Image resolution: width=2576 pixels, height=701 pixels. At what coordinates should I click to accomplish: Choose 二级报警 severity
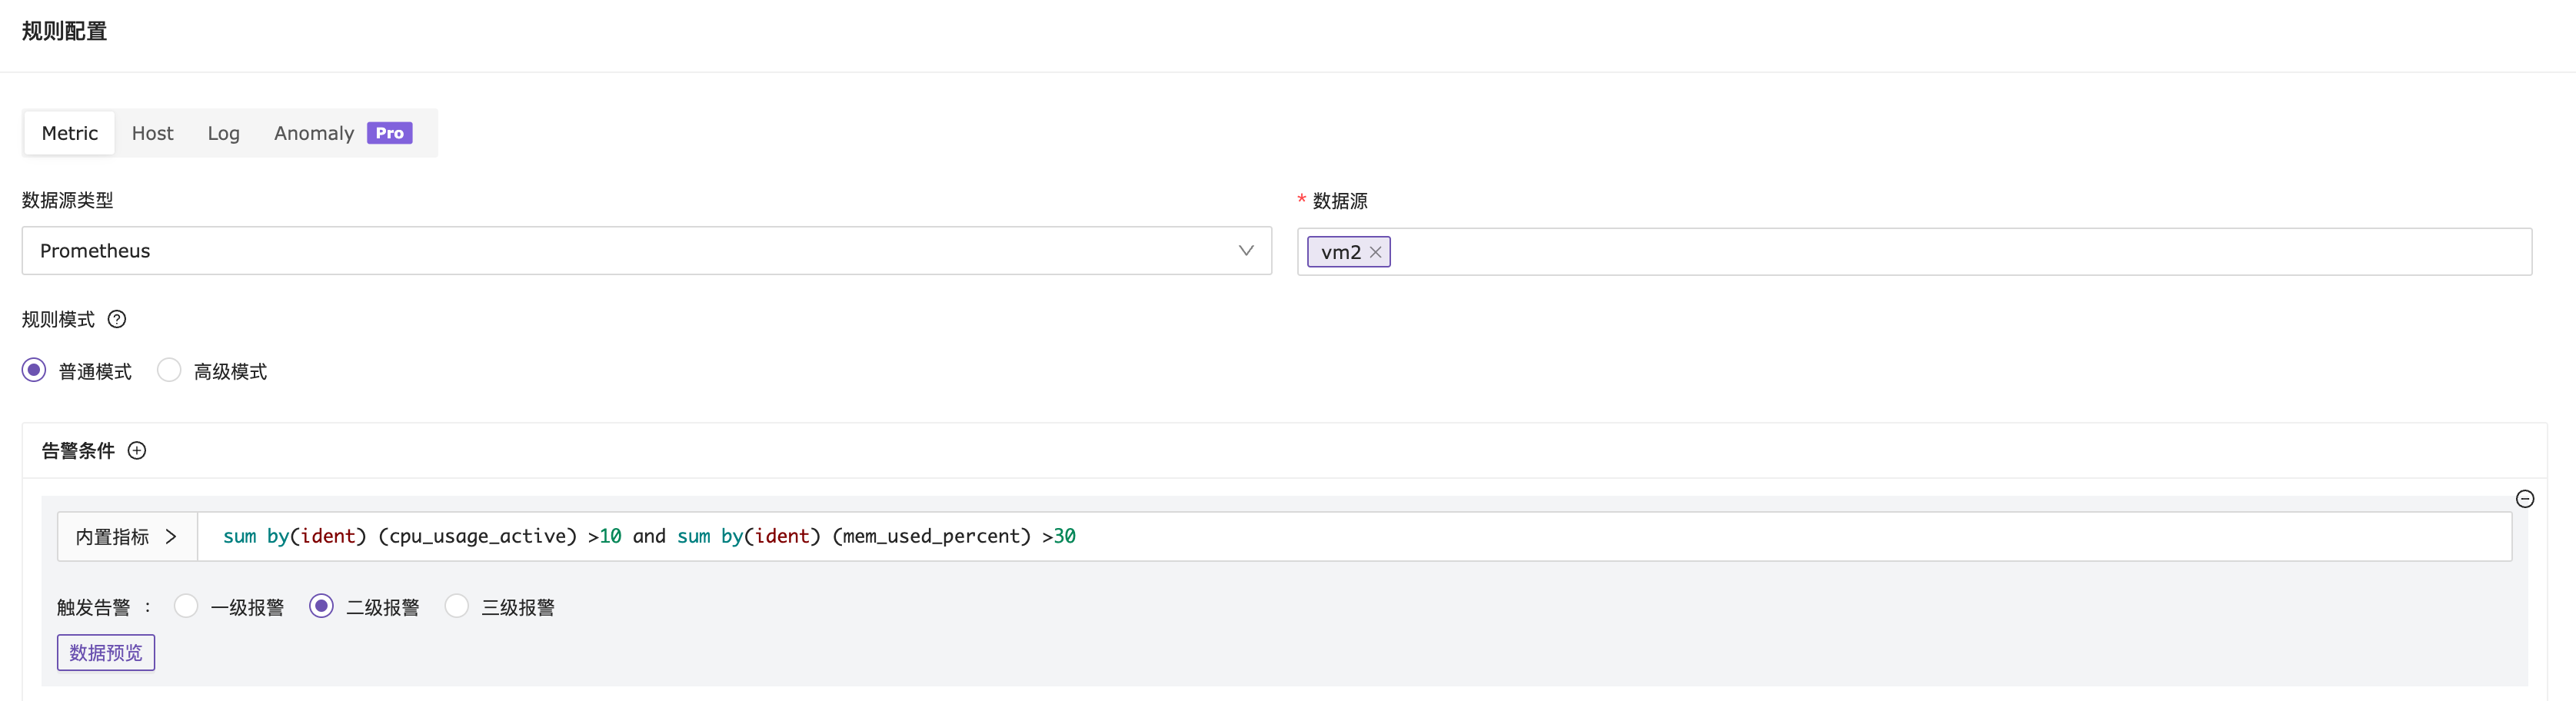click(321, 606)
